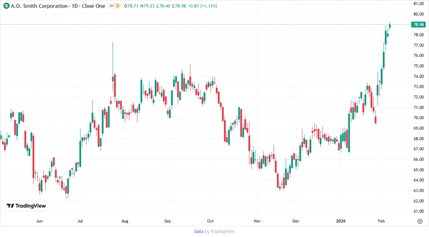Screen dimensions: 429x237
Task: Click the Oct label on time axis
Action: click(x=210, y=221)
